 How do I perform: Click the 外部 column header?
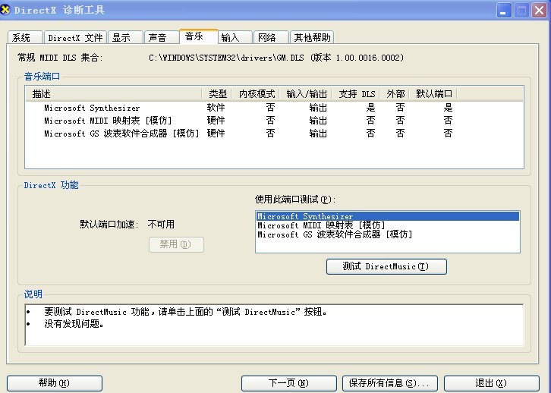coord(395,94)
